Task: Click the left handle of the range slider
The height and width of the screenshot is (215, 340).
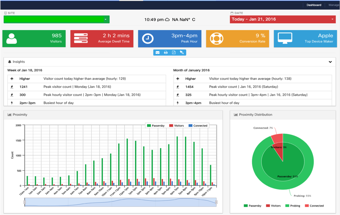Action: pyautogui.click(x=25, y=202)
